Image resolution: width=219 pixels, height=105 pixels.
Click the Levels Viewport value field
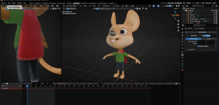(206, 41)
